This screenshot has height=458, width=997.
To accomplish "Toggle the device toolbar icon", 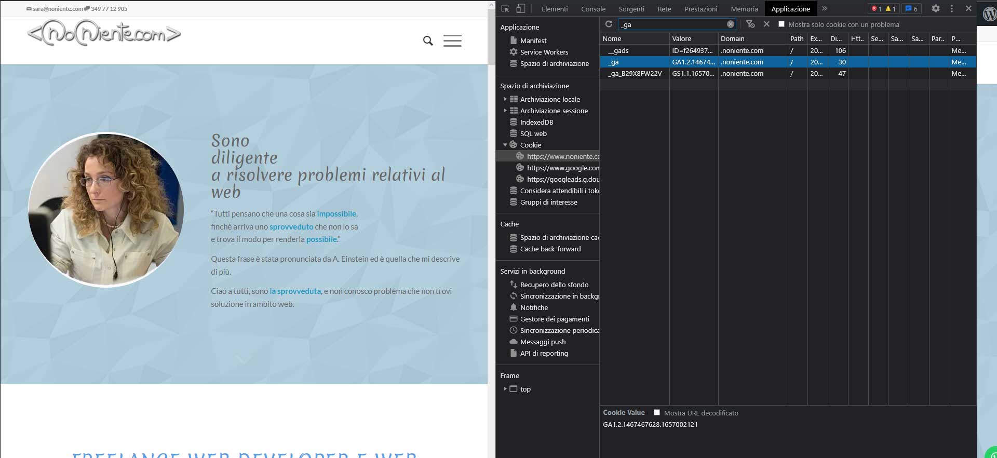I will pyautogui.click(x=520, y=9).
